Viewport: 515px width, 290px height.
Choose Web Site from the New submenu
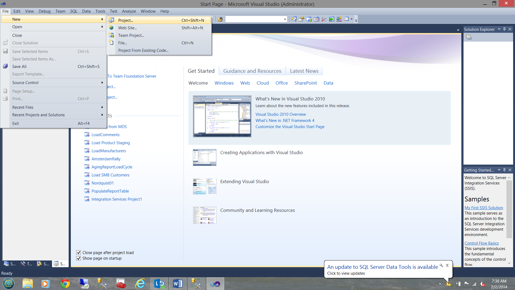tap(127, 28)
